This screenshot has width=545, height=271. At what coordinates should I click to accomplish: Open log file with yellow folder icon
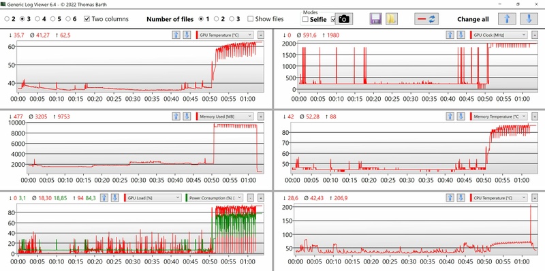coord(392,19)
